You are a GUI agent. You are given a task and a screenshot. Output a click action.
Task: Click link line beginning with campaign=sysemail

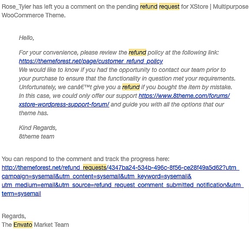coord(96,176)
